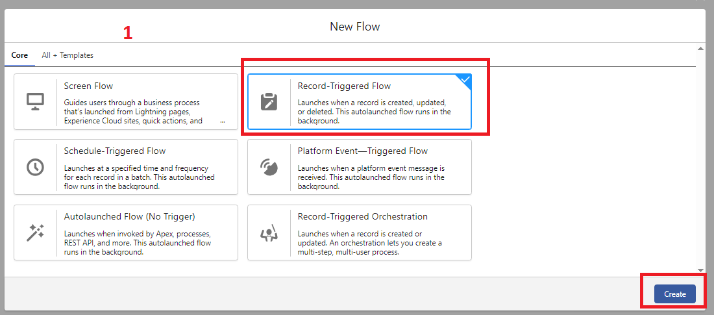Click the Autolaunched Flow magic wand icon
The width and height of the screenshot is (714, 315).
tap(35, 233)
